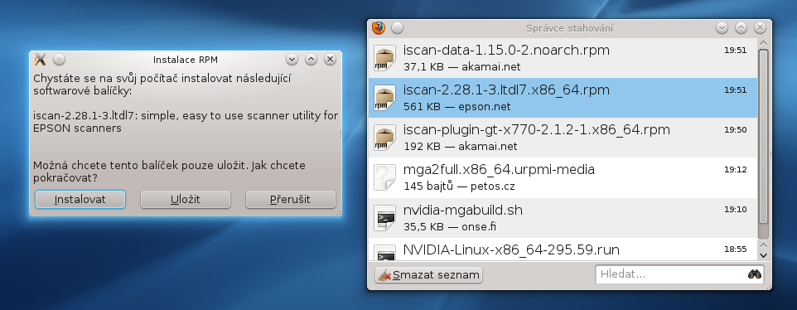Select iscan-2.28.1-3.ltdl7.x86_64.rpm file name
This screenshot has height=310, width=797.
tap(506, 90)
